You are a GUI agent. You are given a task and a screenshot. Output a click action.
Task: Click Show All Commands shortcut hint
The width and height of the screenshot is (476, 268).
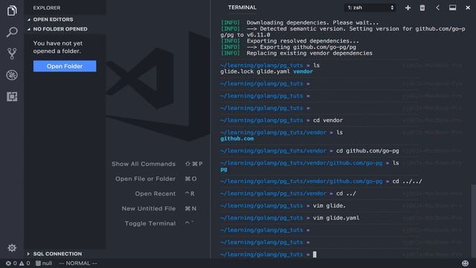point(157,164)
